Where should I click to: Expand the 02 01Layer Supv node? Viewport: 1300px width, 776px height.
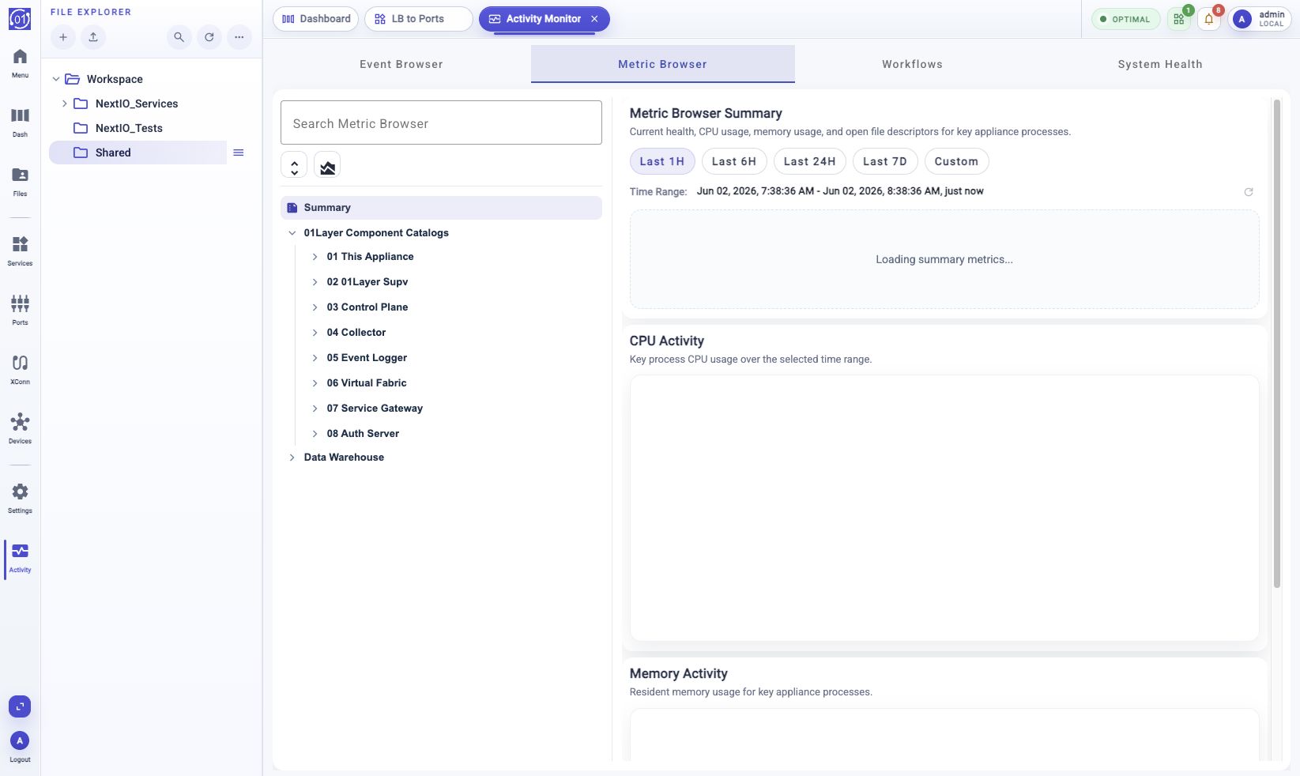click(315, 282)
